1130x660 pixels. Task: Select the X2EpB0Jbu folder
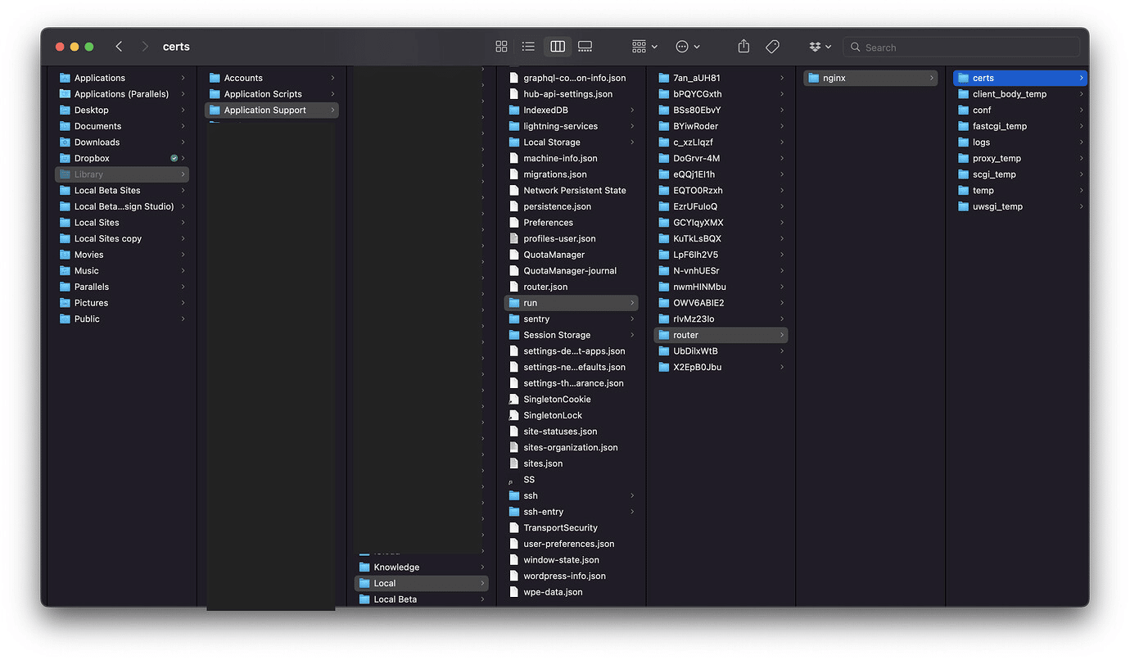(721, 367)
